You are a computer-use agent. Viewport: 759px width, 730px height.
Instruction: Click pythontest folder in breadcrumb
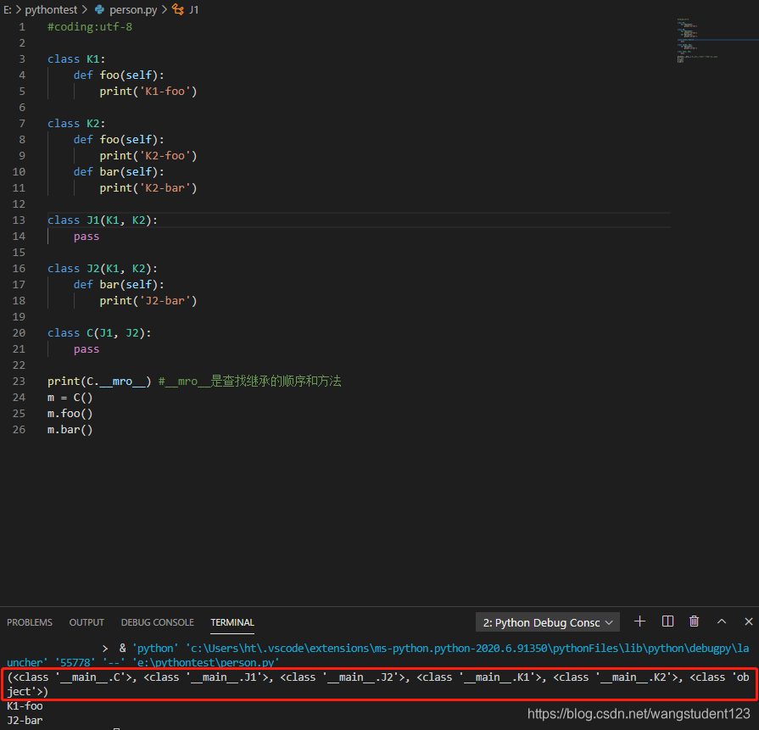pyautogui.click(x=51, y=9)
